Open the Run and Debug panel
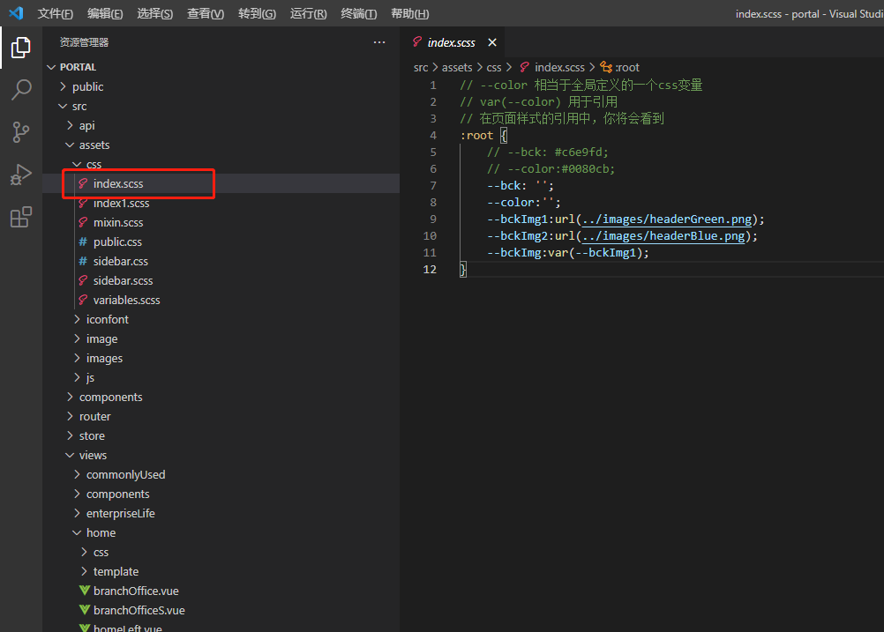The image size is (884, 632). pyautogui.click(x=21, y=175)
